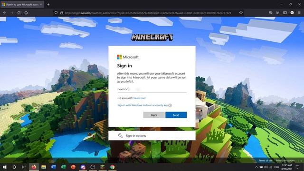The image size is (304, 171).
Task: Click the Save to Pocket icon
Action: 271,13
